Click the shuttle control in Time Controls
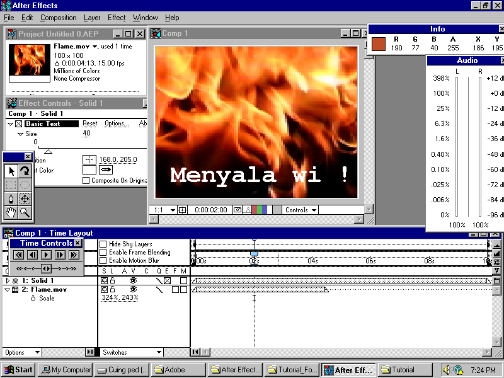This screenshot has width=504, height=378. pyautogui.click(x=46, y=268)
